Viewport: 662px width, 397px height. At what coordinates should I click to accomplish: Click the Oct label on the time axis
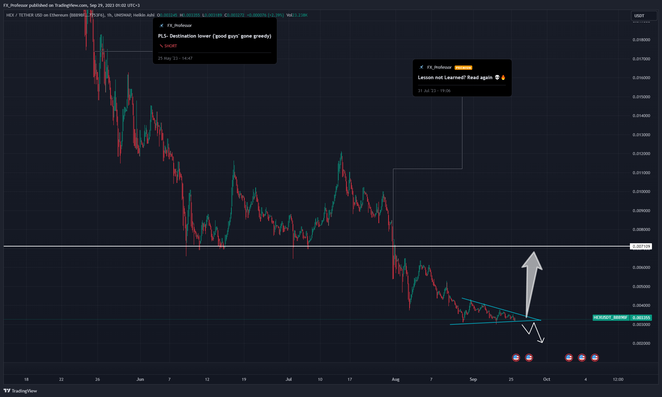pos(547,379)
